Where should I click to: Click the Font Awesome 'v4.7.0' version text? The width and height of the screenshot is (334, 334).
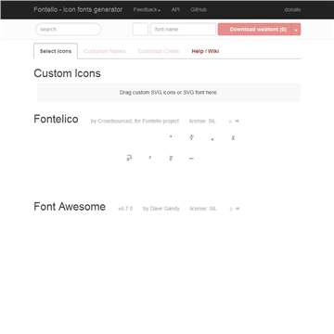point(125,209)
